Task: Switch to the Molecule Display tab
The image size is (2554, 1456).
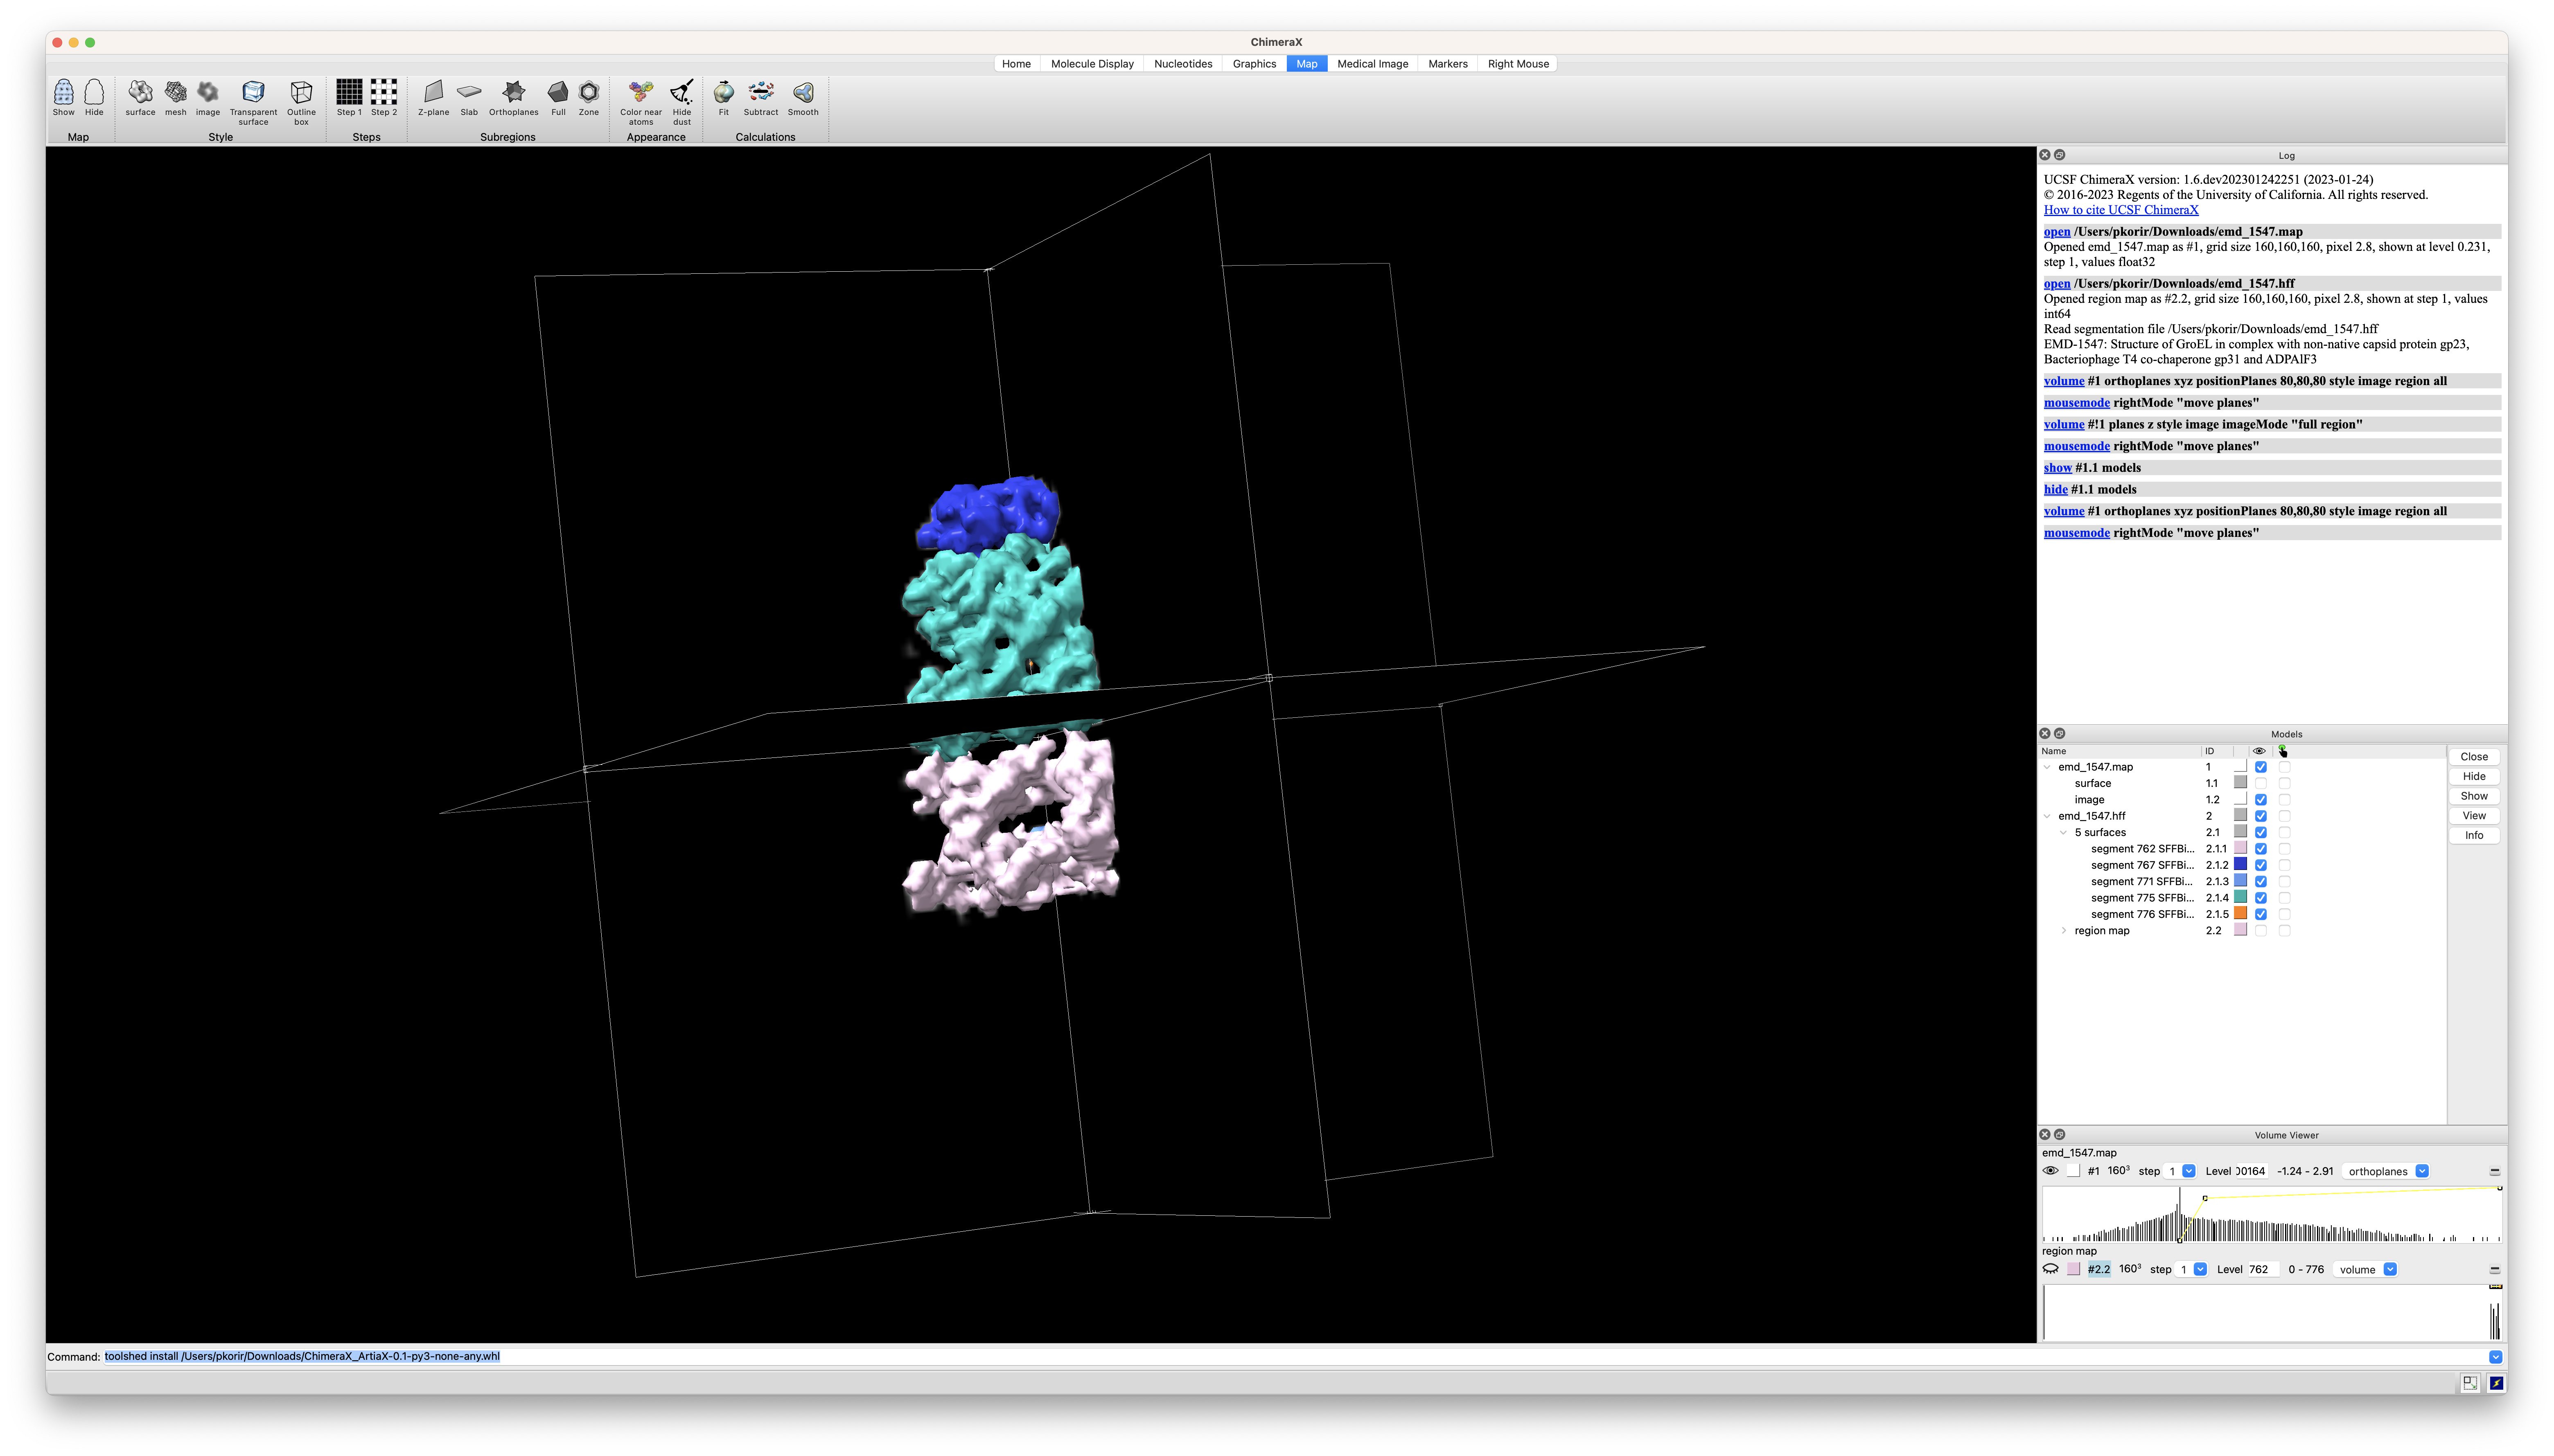Action: tap(1091, 64)
